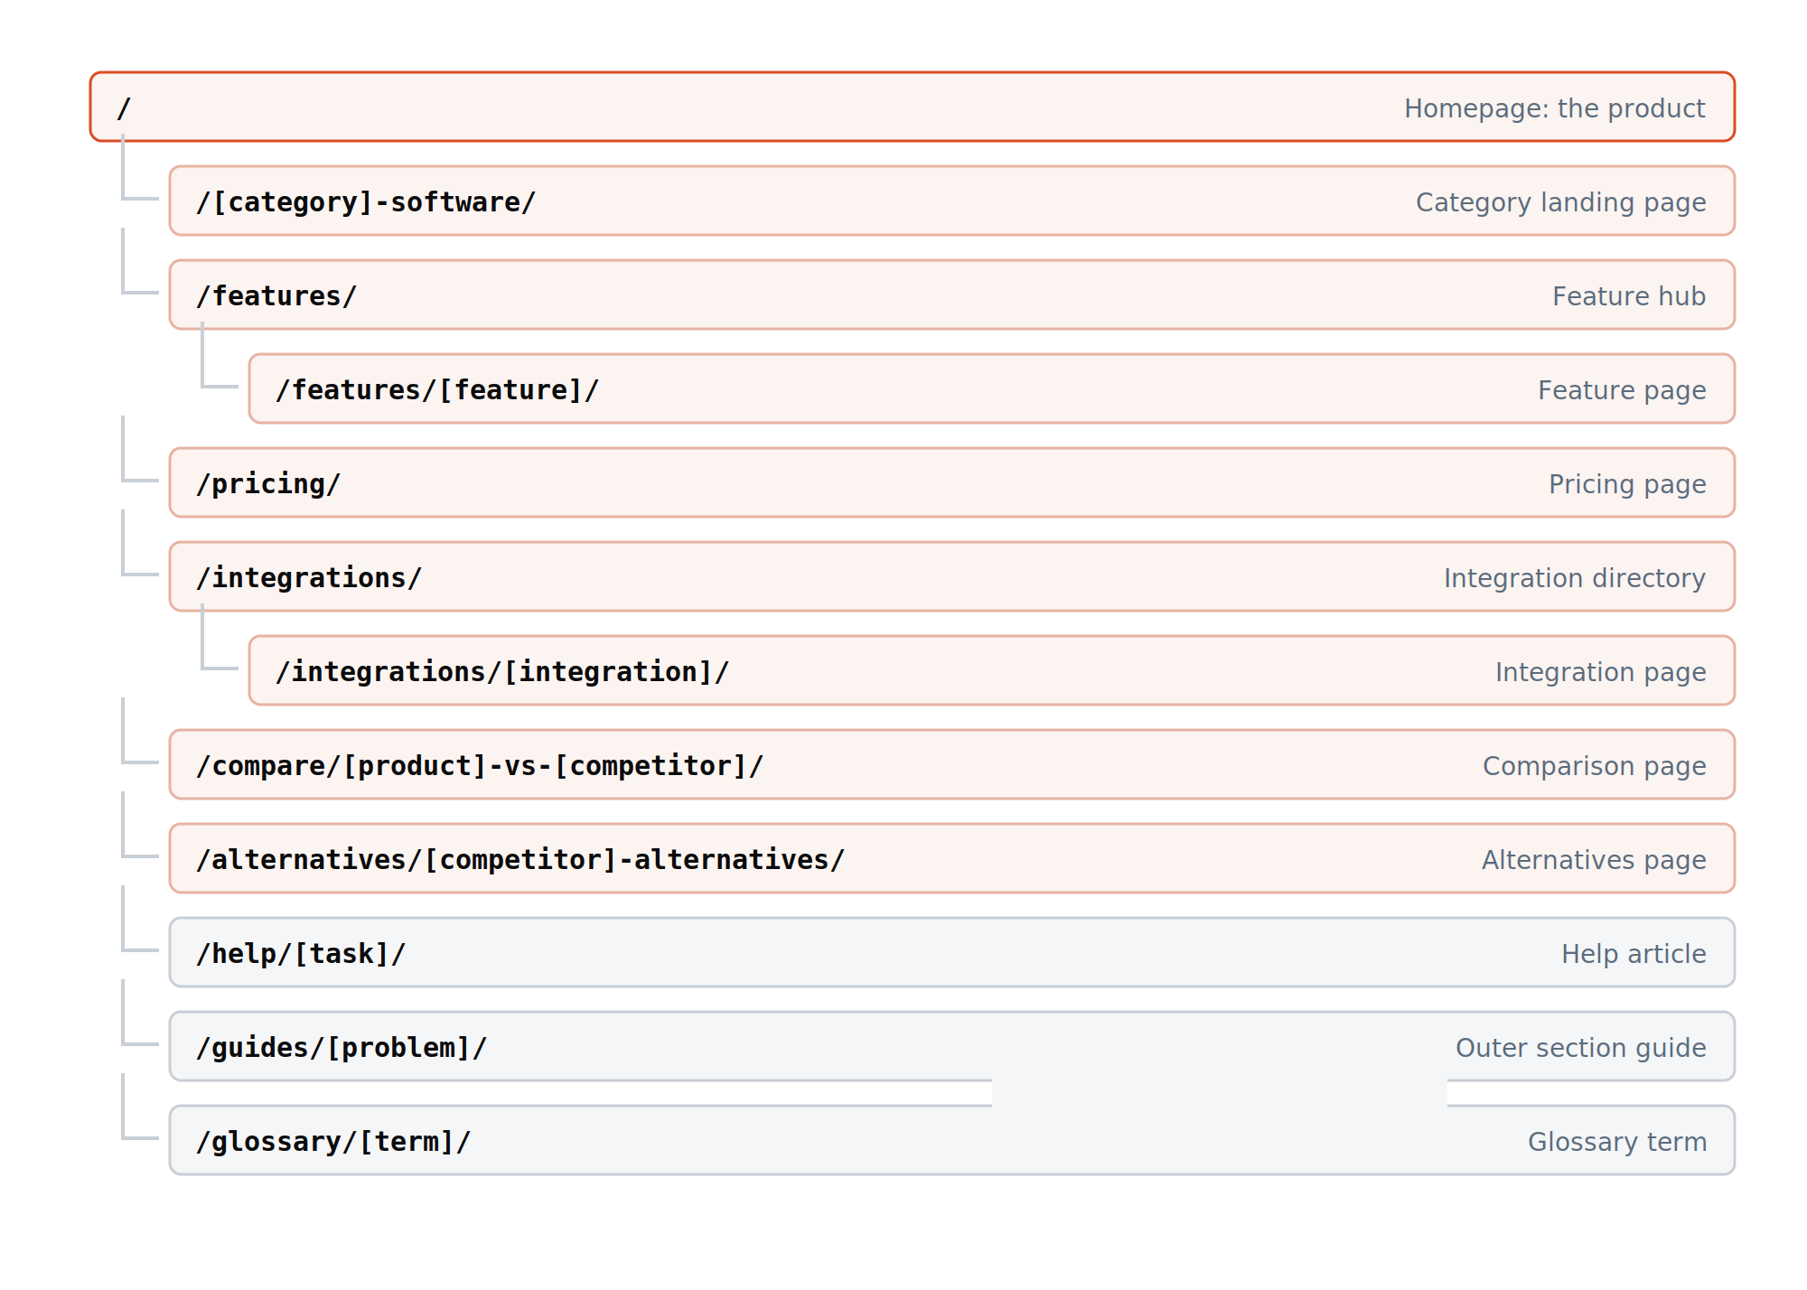Viewport: 1807px width, 1290px height.
Task: Select the /[category]-software/ path
Action: click(366, 202)
